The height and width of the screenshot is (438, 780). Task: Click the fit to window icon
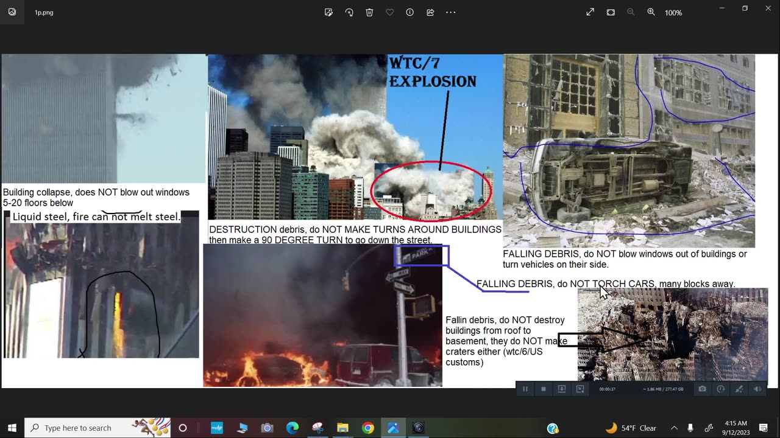[611, 12]
